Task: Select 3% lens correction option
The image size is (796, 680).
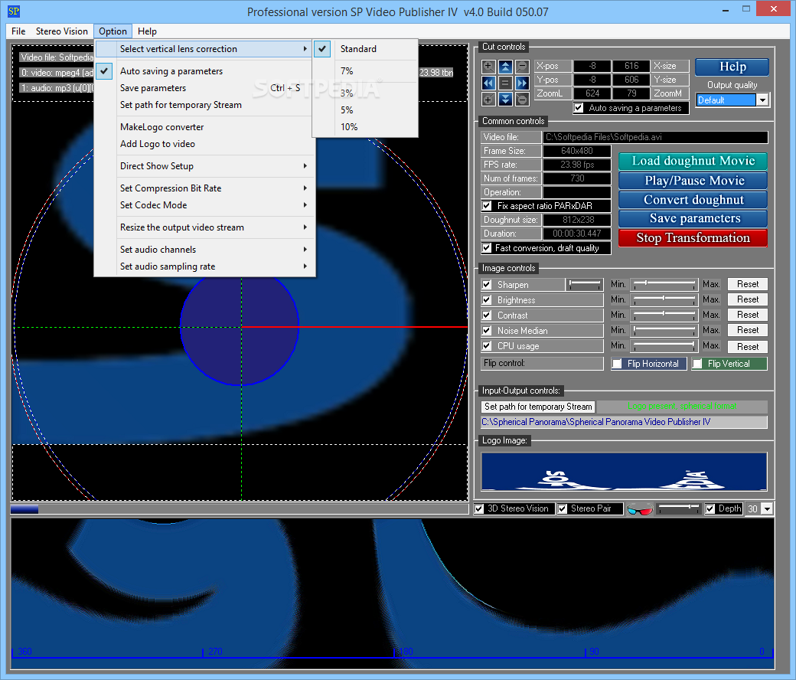Action: click(365, 93)
